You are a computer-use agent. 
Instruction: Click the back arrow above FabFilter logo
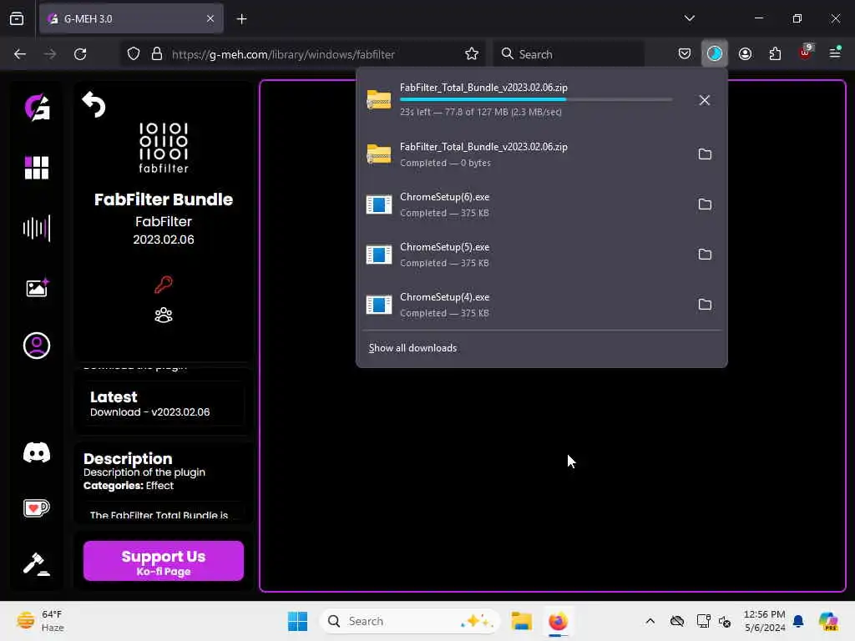coord(94,104)
